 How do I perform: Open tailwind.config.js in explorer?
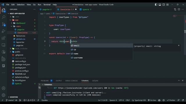click(22, 77)
